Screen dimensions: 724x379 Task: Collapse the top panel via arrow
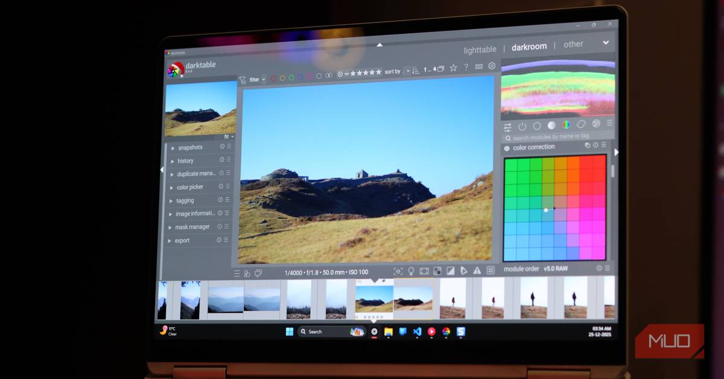tap(379, 45)
